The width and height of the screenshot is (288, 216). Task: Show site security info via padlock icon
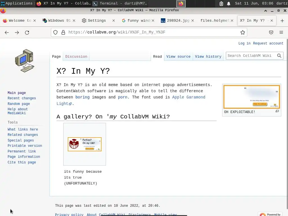click(63, 32)
